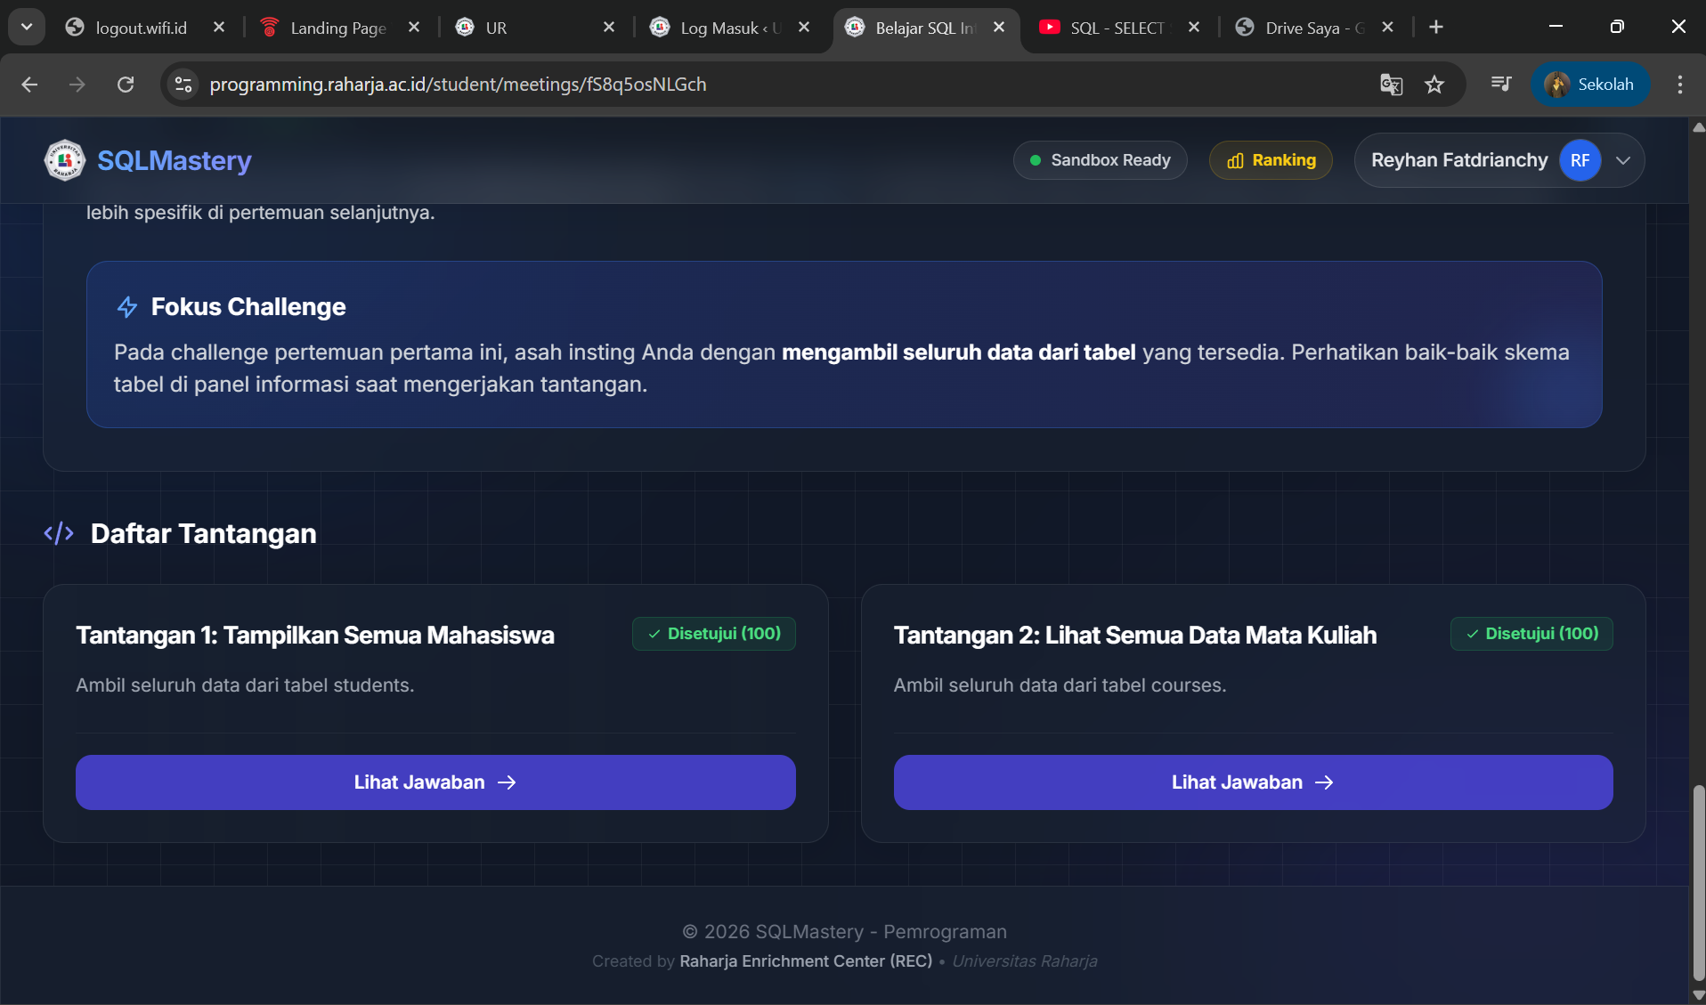View site information icon in address bar
This screenshot has height=1005, width=1706.
[183, 85]
